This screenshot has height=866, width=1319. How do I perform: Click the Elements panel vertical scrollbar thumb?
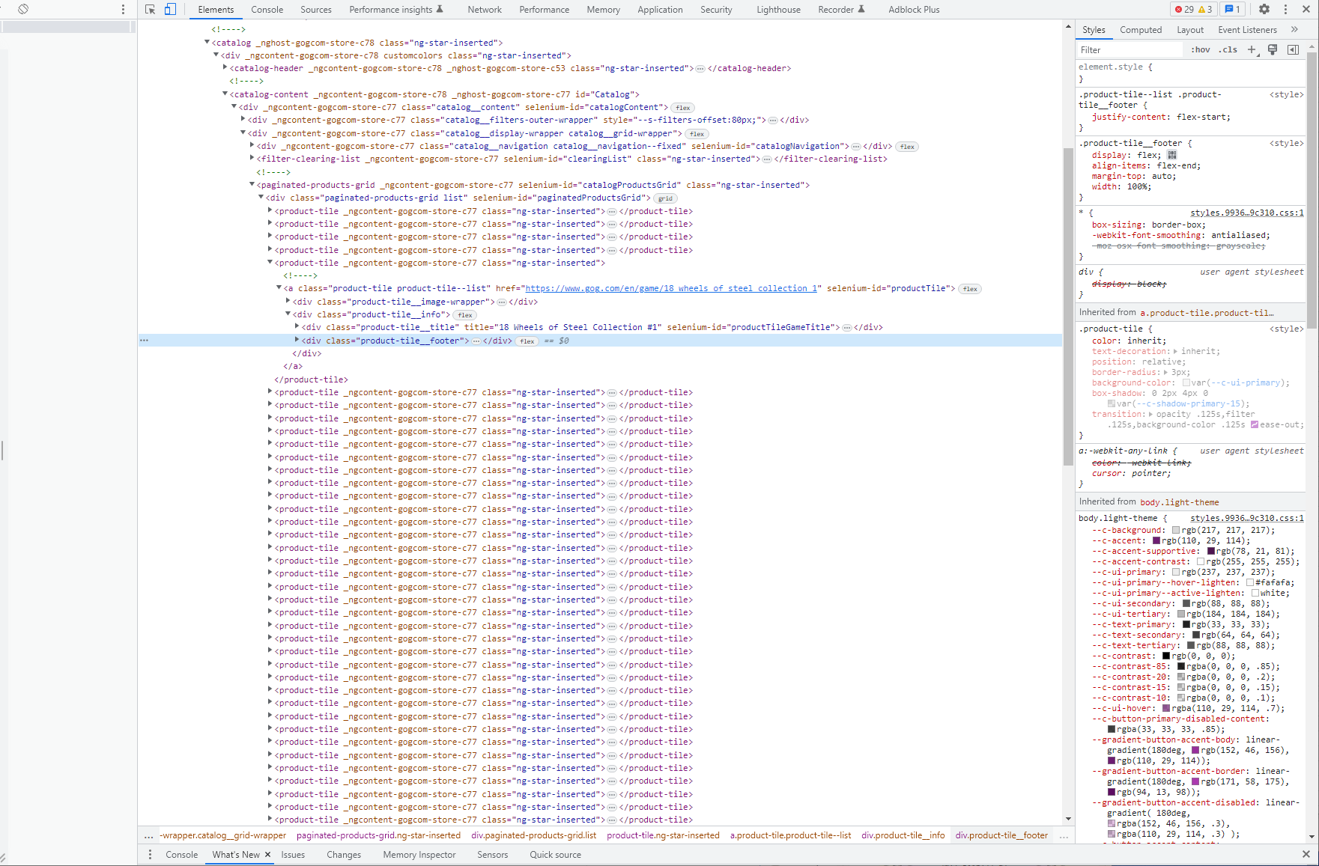(1068, 307)
